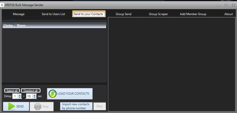Click the Select all button
The height and width of the screenshot is (113, 237).
click(x=12, y=91)
